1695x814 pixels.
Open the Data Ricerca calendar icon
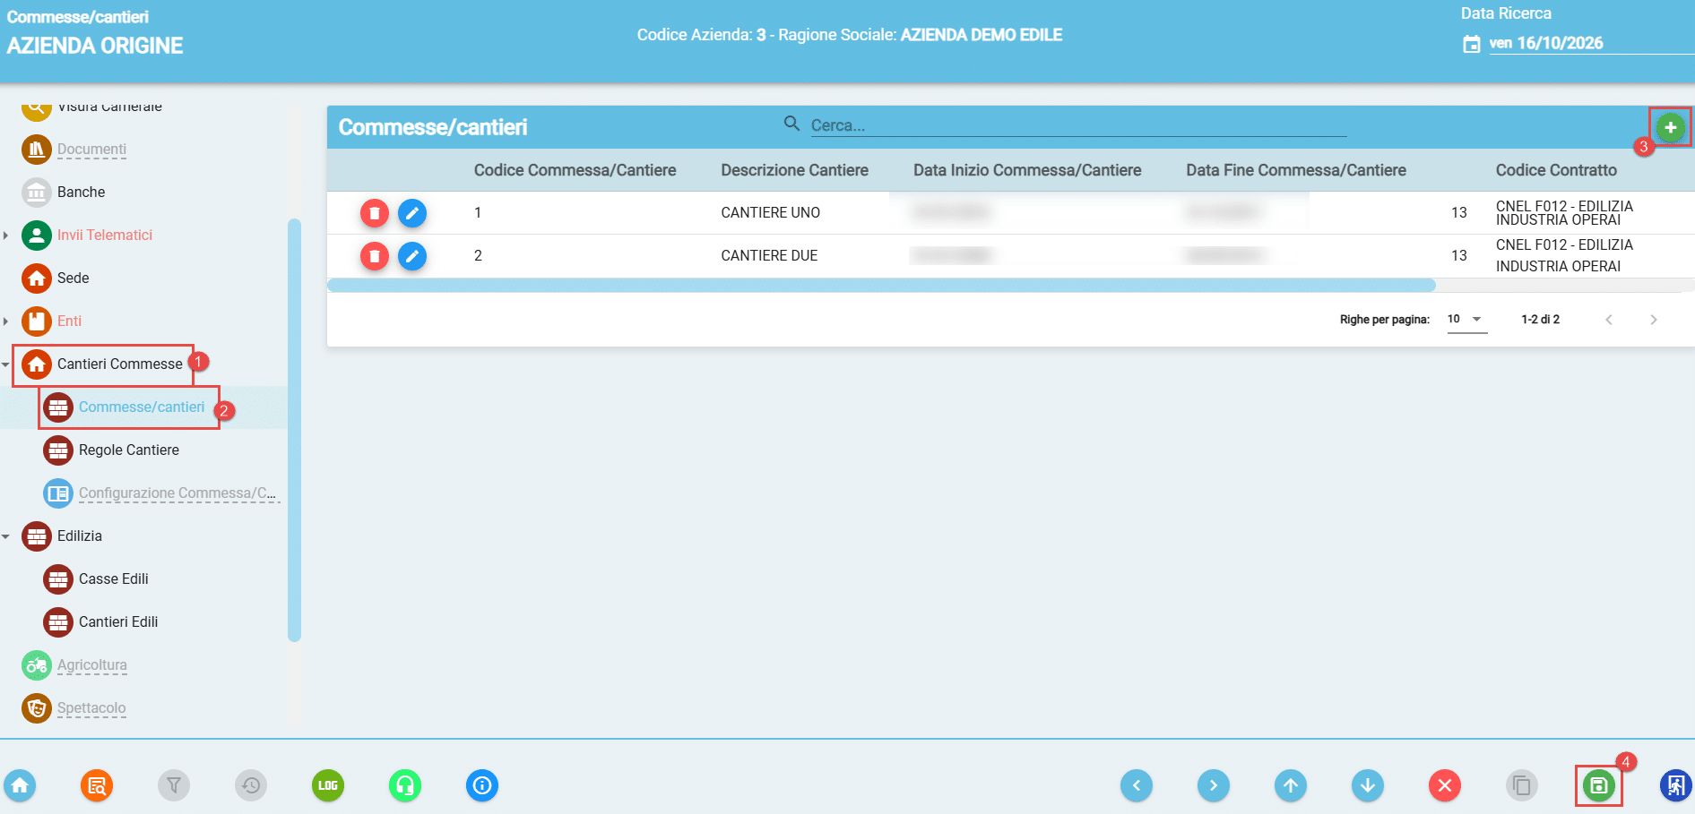[x=1472, y=44]
